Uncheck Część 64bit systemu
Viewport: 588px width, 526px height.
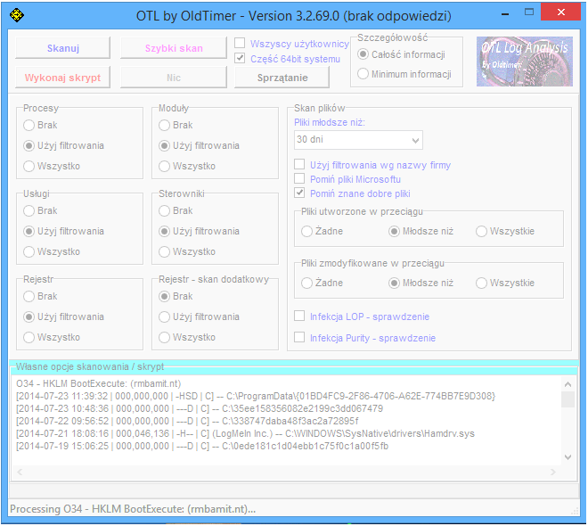pos(240,58)
